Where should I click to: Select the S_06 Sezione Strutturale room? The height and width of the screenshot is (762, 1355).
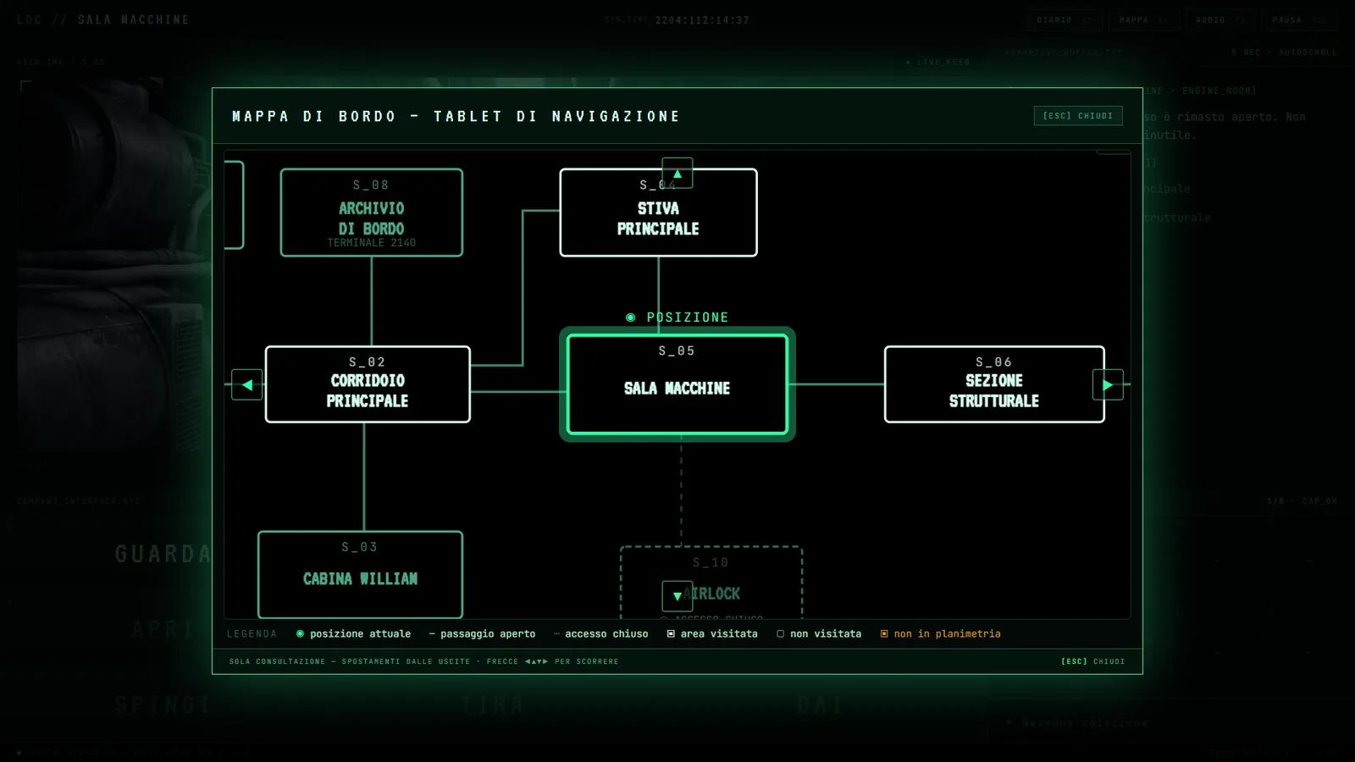coord(994,384)
